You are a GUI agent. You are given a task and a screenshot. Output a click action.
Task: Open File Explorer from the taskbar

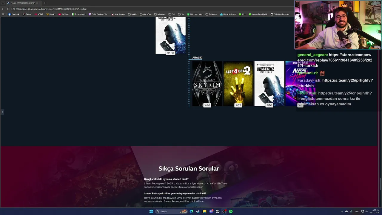[204, 211]
